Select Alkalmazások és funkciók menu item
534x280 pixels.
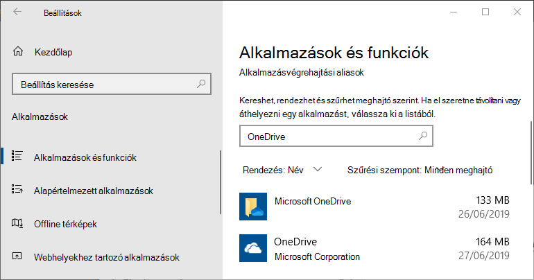coord(85,157)
